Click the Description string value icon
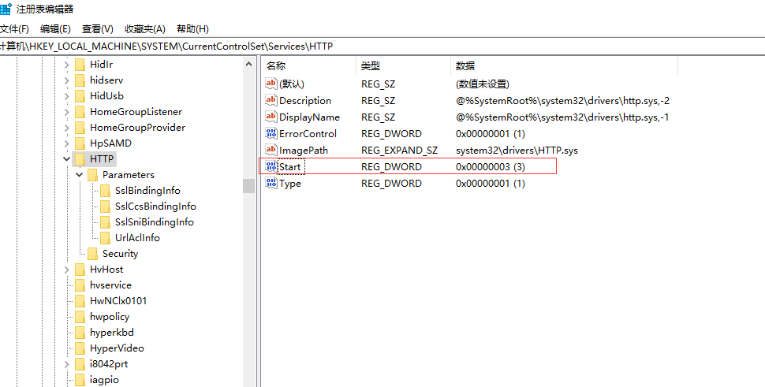 point(271,100)
